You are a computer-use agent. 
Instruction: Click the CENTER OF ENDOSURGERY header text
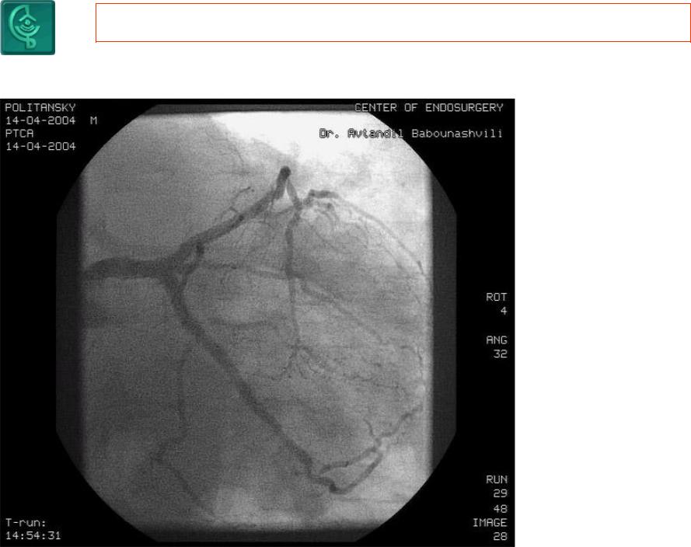pyautogui.click(x=429, y=107)
